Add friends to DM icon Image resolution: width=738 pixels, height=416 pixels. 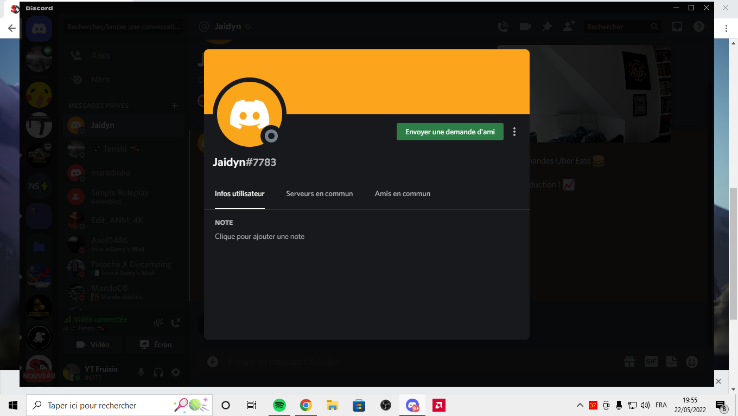click(569, 27)
